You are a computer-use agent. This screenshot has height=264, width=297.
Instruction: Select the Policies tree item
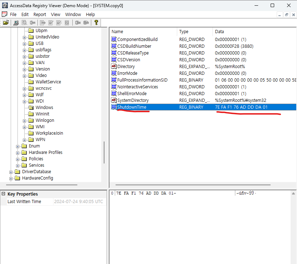click(36, 159)
